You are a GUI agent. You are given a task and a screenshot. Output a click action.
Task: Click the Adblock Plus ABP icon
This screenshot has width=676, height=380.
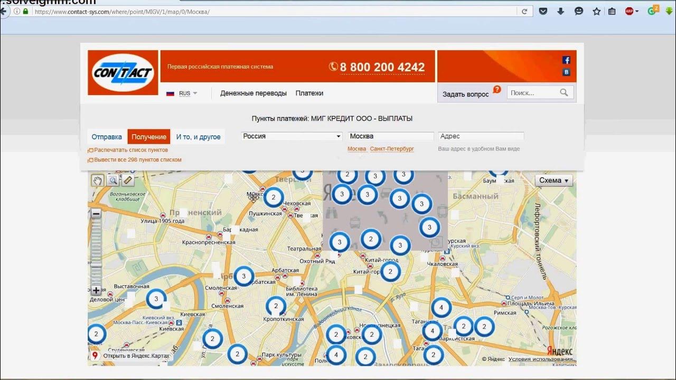[x=629, y=11]
